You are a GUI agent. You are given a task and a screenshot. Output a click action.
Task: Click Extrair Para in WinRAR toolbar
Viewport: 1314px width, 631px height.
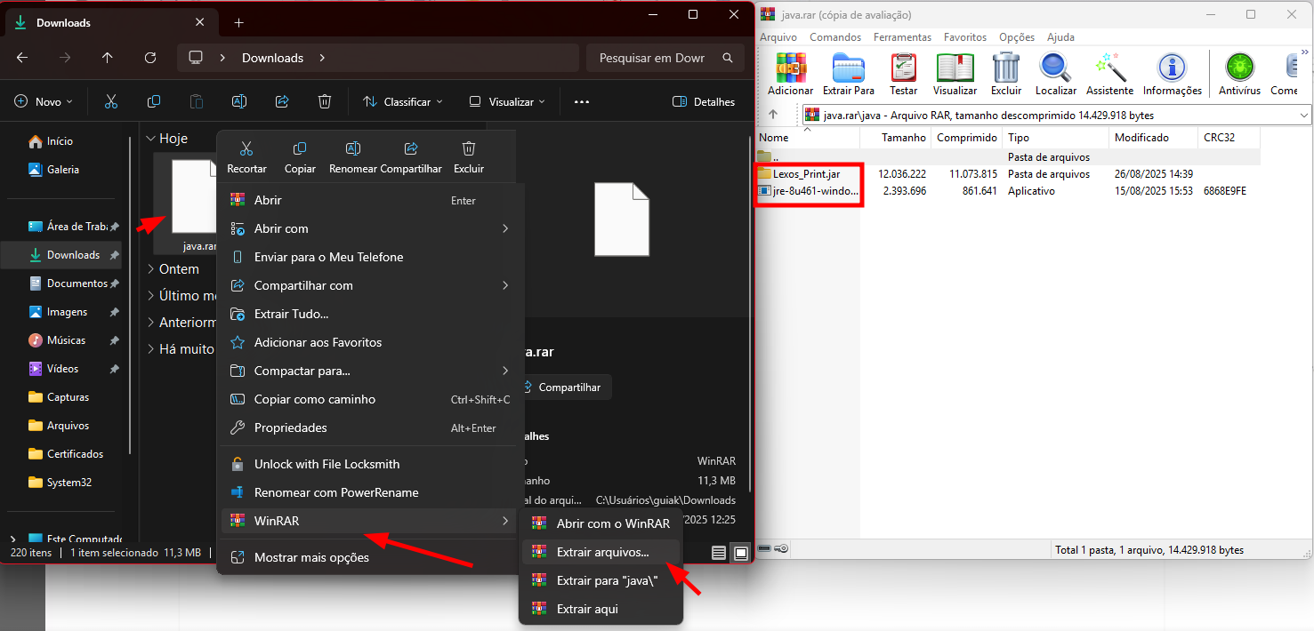[x=848, y=74]
